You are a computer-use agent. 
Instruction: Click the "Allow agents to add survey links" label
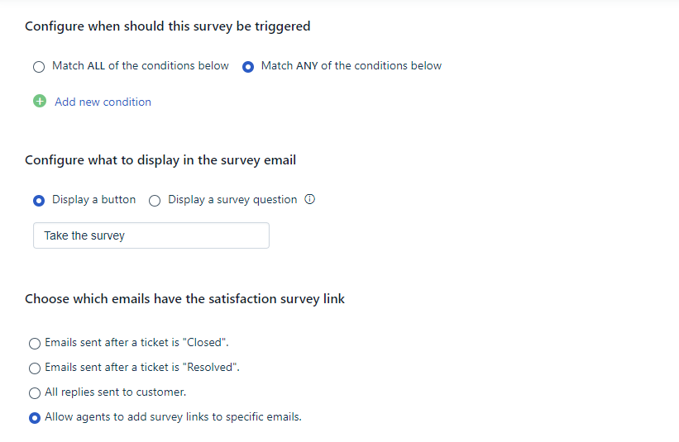click(173, 417)
